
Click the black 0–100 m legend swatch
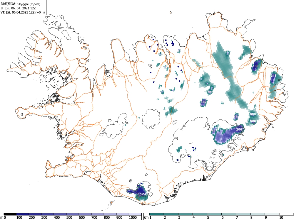[x=10, y=214]
